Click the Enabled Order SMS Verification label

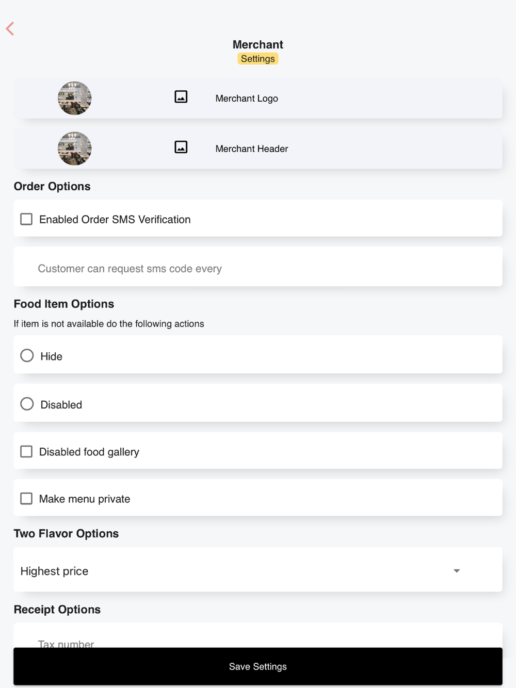115,220
